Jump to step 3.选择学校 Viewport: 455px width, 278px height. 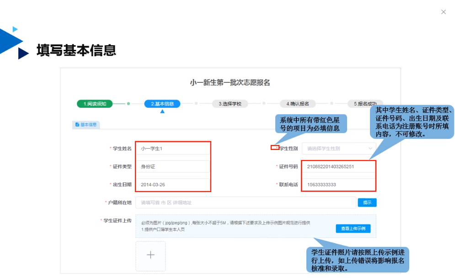(230, 104)
